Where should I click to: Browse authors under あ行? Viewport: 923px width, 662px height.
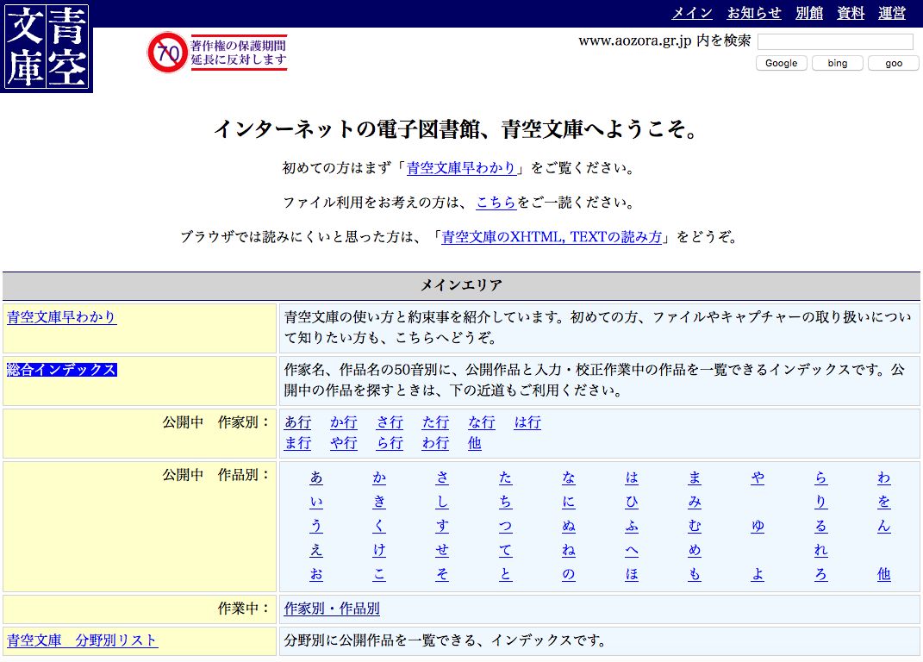pyautogui.click(x=298, y=422)
